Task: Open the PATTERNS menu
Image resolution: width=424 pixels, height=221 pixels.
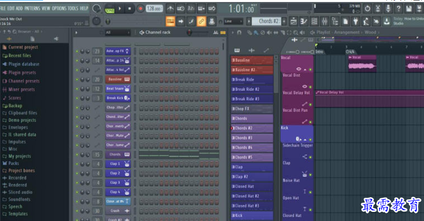Action: tap(32, 9)
